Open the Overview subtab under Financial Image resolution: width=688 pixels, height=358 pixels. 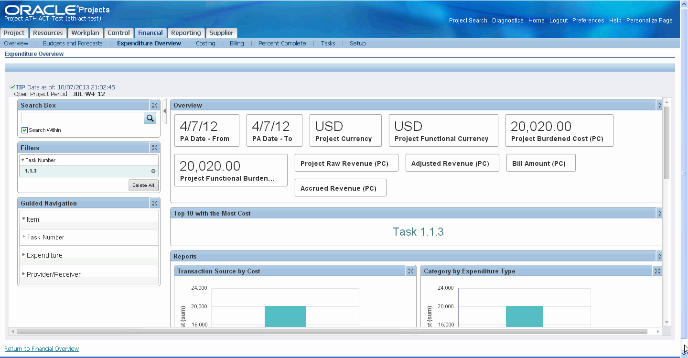(x=16, y=43)
